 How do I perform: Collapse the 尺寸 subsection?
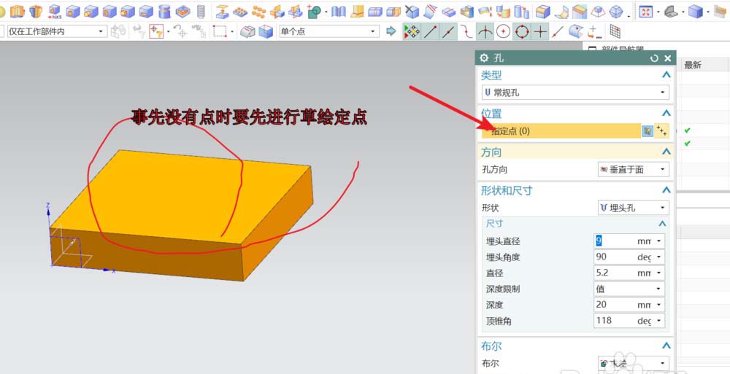tap(662, 224)
